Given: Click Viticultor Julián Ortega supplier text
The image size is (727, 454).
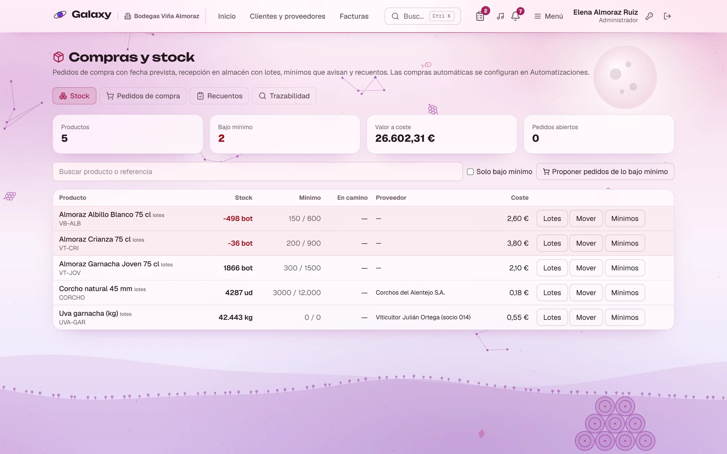Looking at the screenshot, I should [x=423, y=317].
